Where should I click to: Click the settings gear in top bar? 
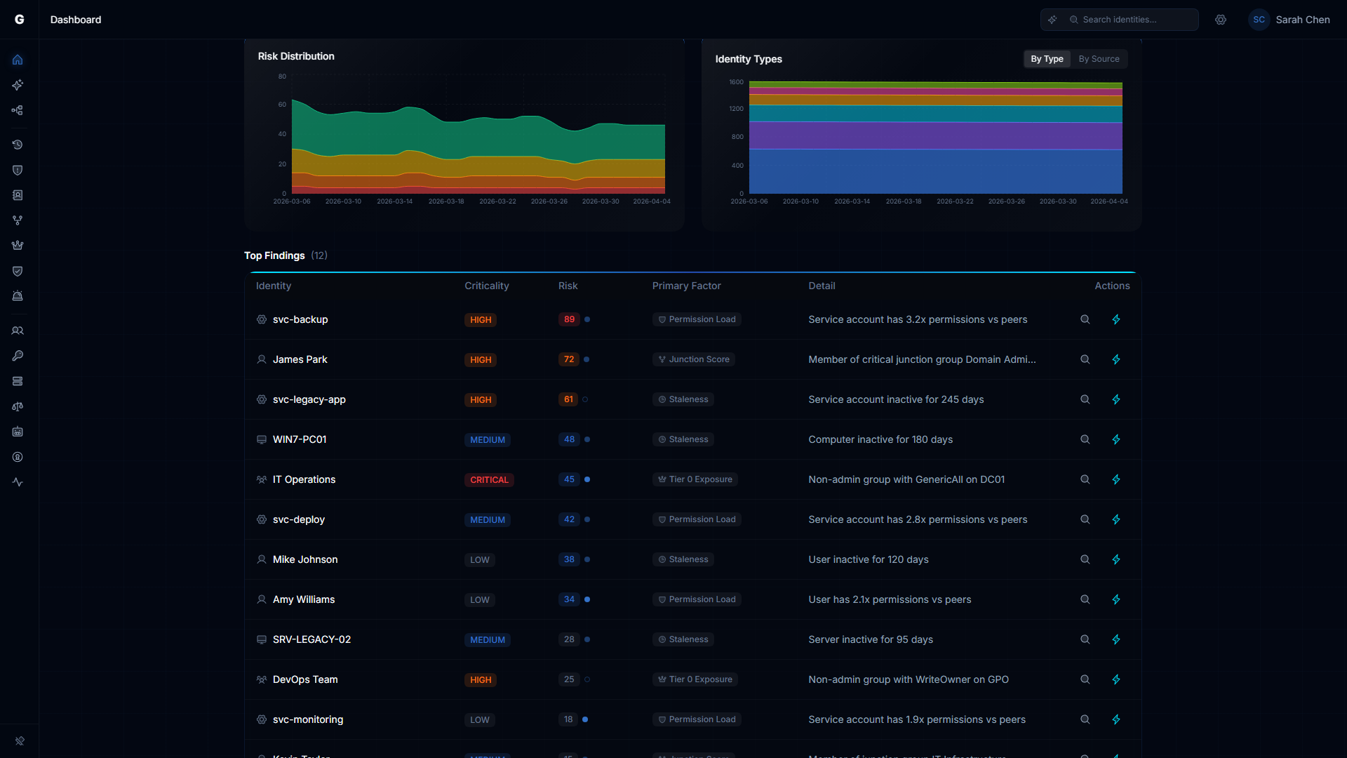[x=1221, y=20]
